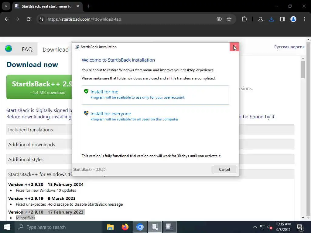Choose Install for me option
Viewport: 311px width, 233px height.
(x=155, y=95)
